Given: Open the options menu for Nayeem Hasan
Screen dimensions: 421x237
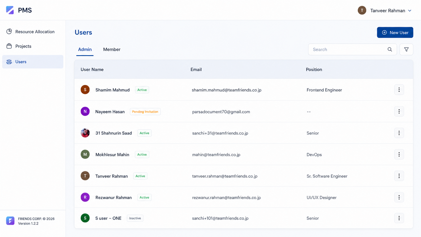Looking at the screenshot, I should 399,111.
